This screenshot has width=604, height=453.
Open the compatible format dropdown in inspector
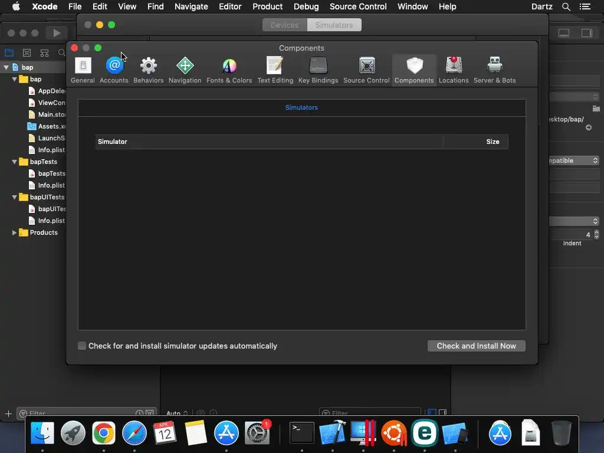(573, 160)
